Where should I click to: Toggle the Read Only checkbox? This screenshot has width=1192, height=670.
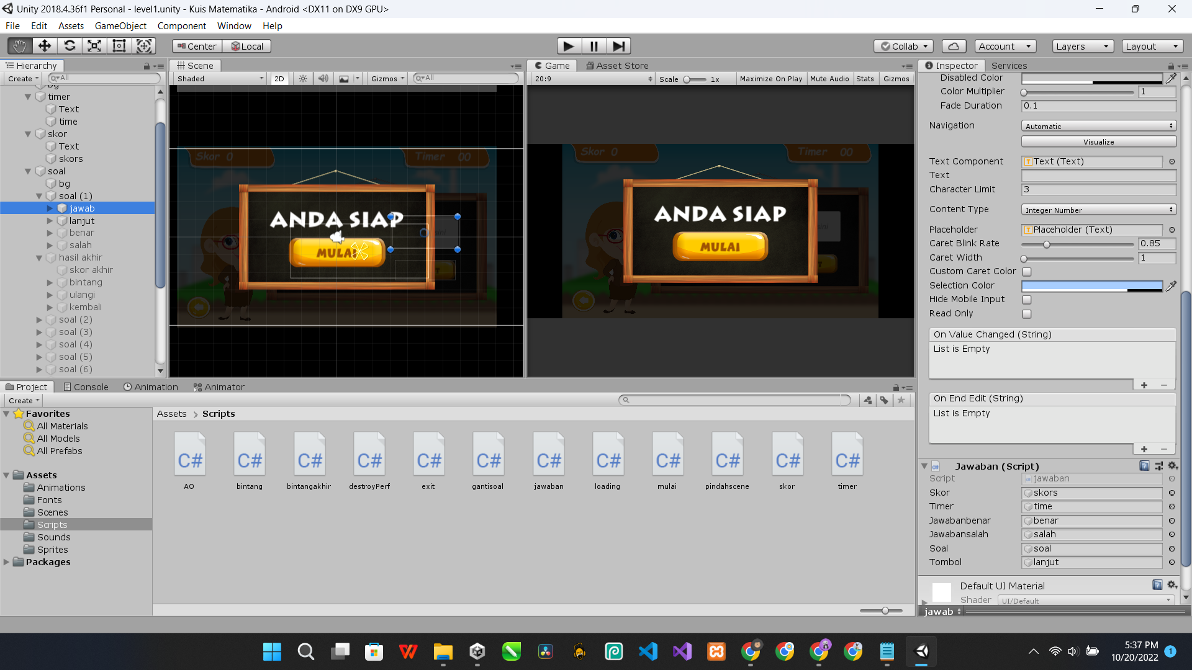pos(1027,314)
